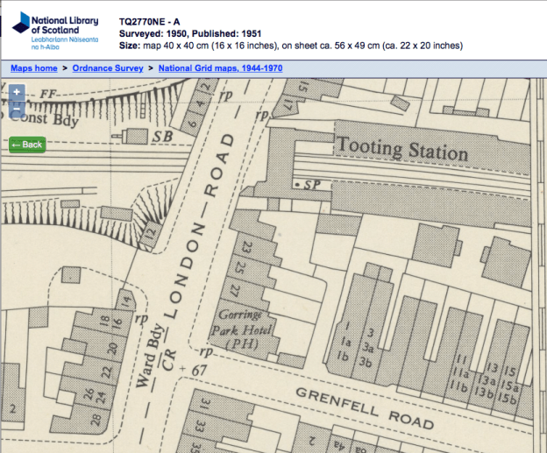Click the Gorringe Park Hotel building
547x453 pixels.
click(244, 329)
